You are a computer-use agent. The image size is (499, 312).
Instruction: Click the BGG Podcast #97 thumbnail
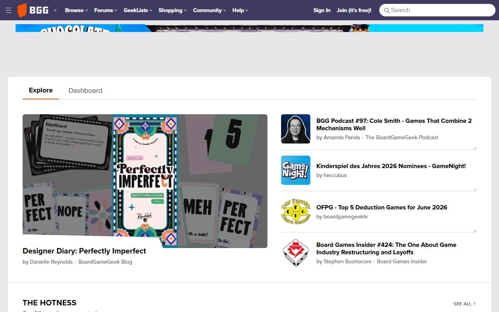point(296,129)
